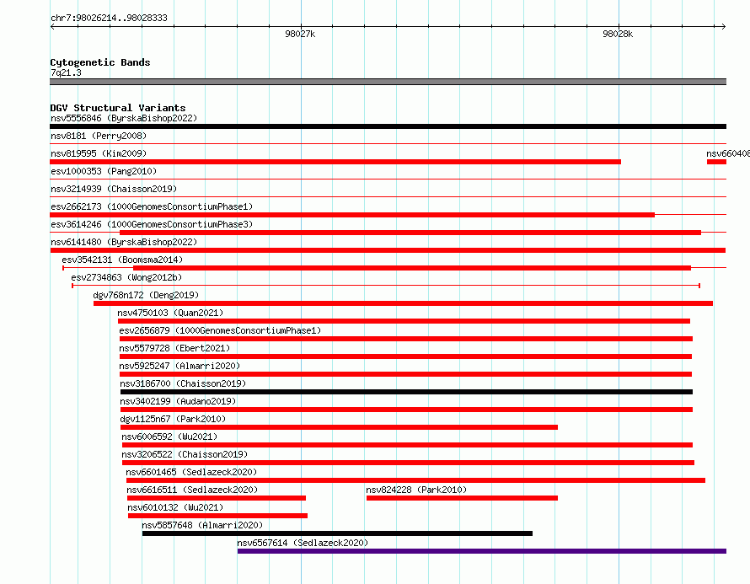Open the nsv6010132 (Wu2021) label
This screenshot has width=750, height=584.
[x=175, y=507]
